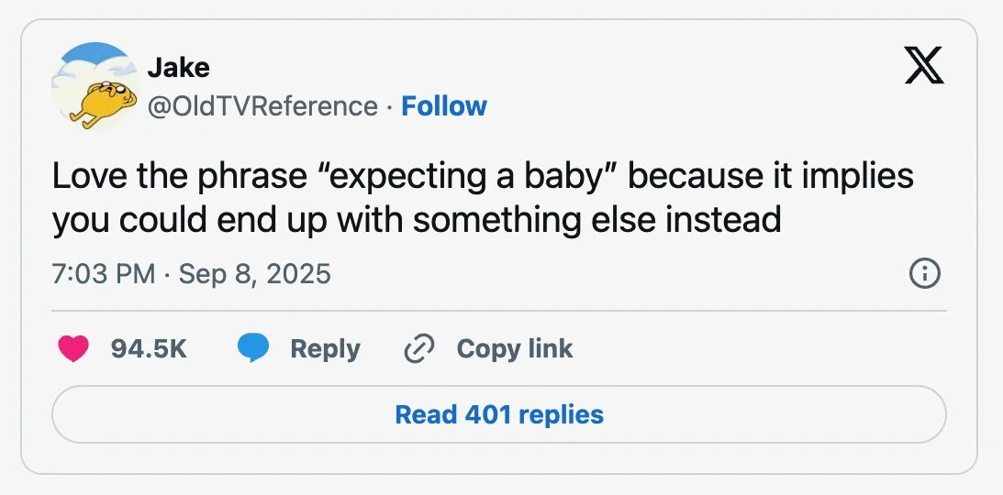The height and width of the screenshot is (495, 1003).
Task: Click the 94.5K like count
Action: point(148,348)
